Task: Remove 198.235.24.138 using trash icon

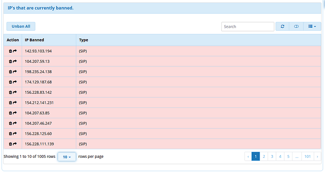Action: (x=10, y=72)
